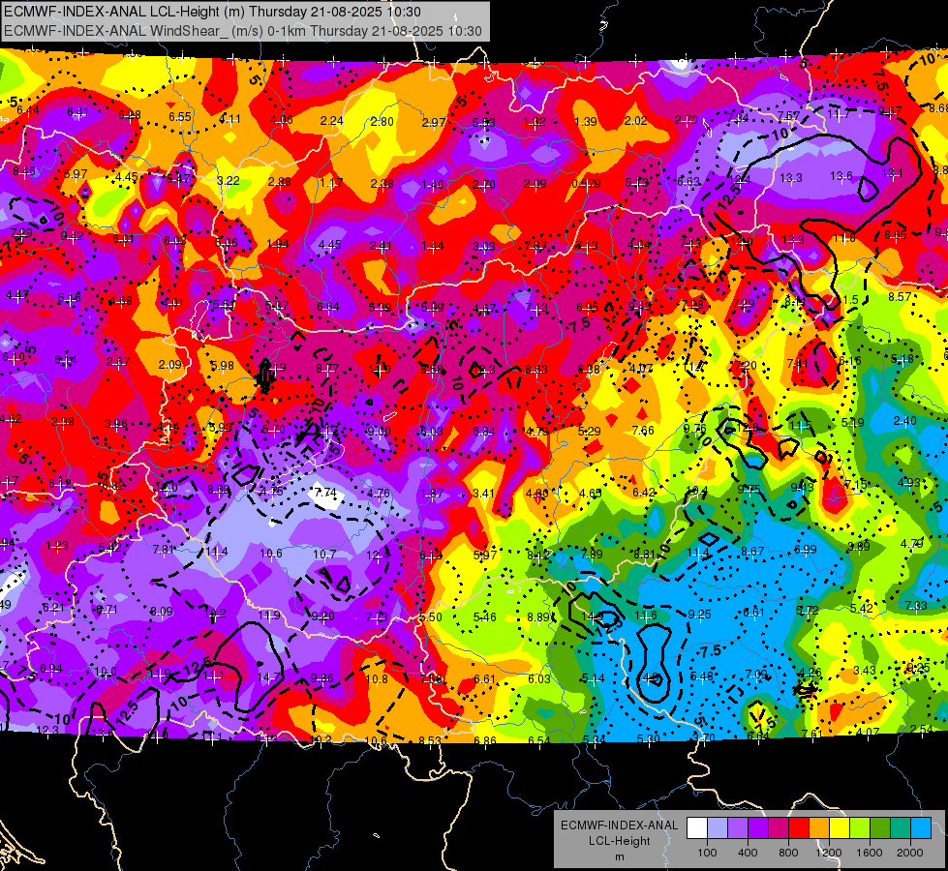Click the grid value 2.67
This screenshot has height=871, width=948.
[x=118, y=361]
